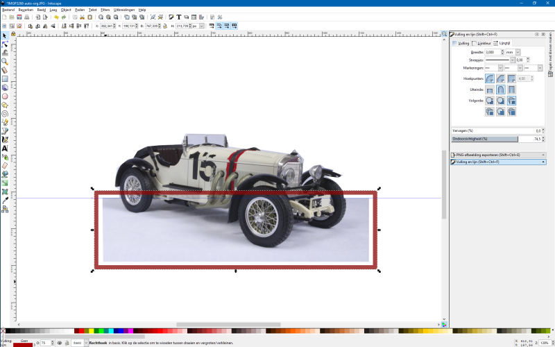Image resolution: width=555 pixels, height=347 pixels.
Task: Open the Streepjes dash pattern dropdown
Action: tap(498, 60)
